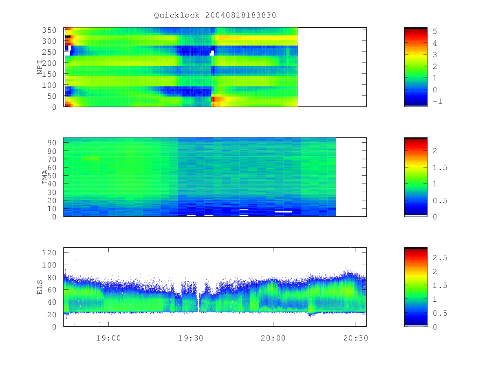
Task: Click the IMA color scale bar
Action: [416, 177]
